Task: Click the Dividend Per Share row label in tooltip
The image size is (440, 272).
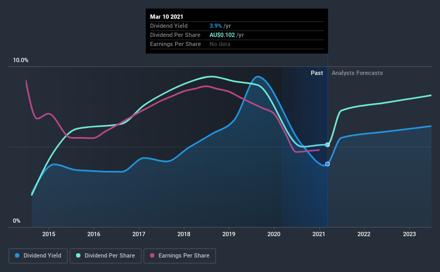Action: click(175, 35)
